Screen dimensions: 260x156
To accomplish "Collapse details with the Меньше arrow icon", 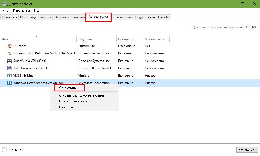I will tap(4, 150).
